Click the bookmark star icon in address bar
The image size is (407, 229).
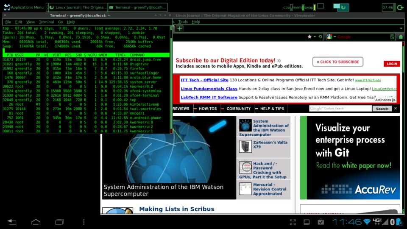point(309,37)
